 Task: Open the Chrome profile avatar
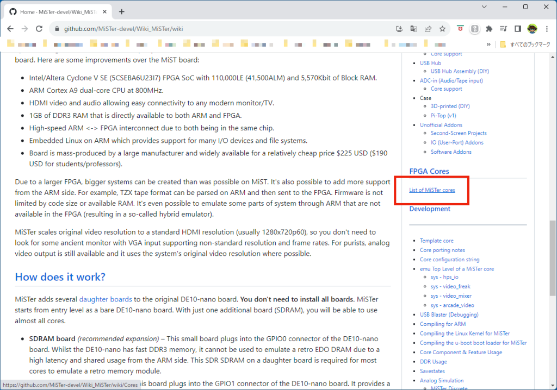(532, 29)
